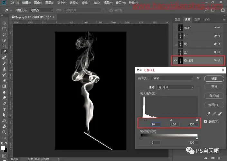Select the Gradient tool
Image resolution: width=227 pixels, height=161 pixels.
point(4,86)
